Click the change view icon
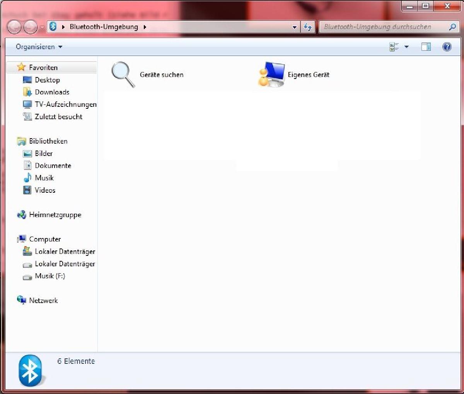464x394 pixels. point(394,47)
